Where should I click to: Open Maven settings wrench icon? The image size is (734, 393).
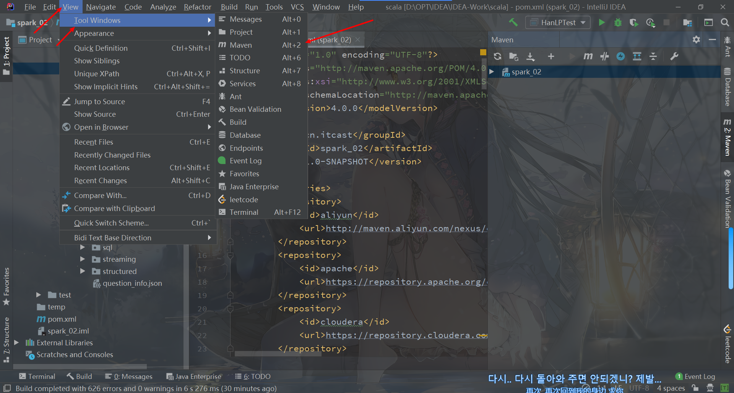(x=674, y=56)
